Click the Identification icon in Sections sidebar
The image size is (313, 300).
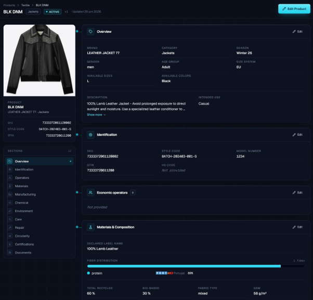click(10, 169)
